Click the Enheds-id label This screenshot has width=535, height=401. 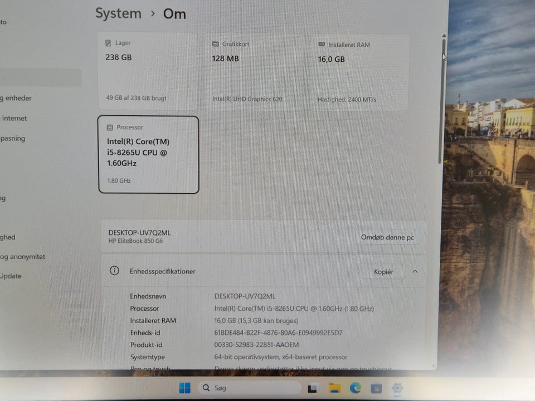click(x=145, y=333)
